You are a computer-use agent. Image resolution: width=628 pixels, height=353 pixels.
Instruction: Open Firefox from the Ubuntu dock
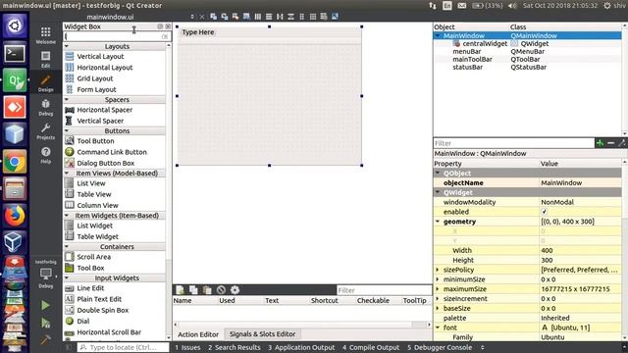pos(15,216)
